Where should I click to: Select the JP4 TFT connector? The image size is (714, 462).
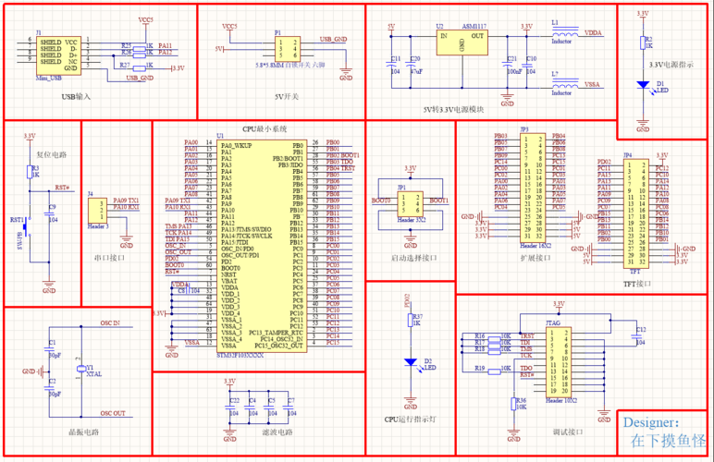click(636, 213)
